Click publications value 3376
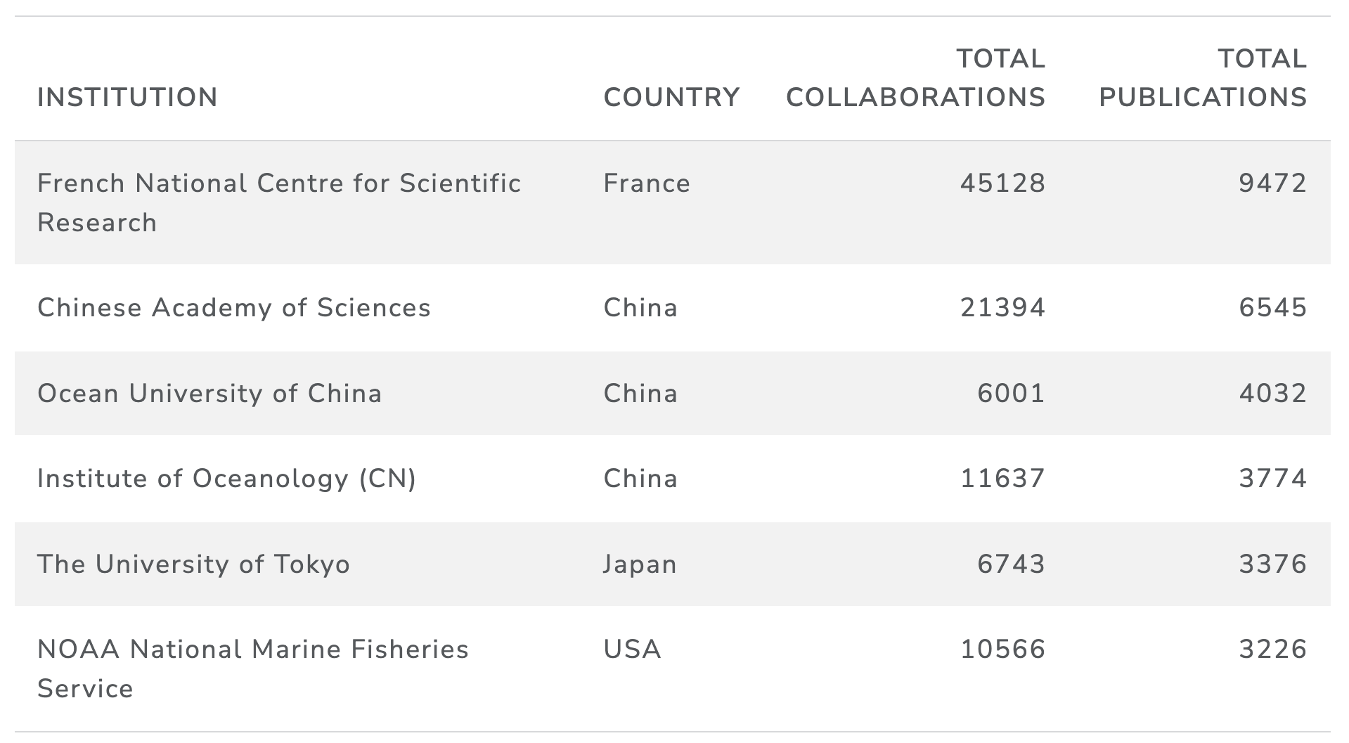This screenshot has height=743, width=1349. click(1273, 564)
